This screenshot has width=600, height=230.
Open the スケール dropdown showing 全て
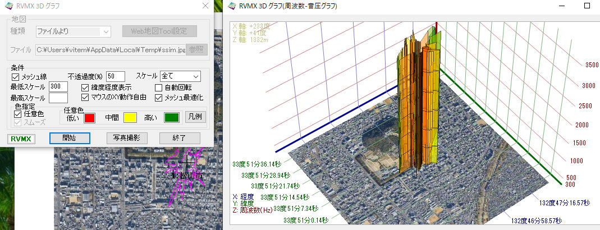(180, 76)
